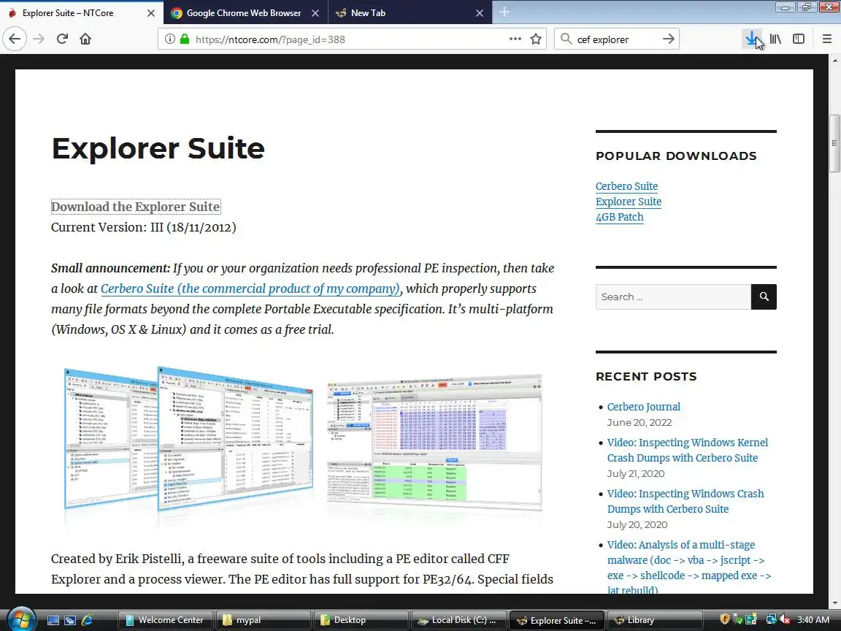Close the Google Chrome Web Browser tab

(x=315, y=13)
